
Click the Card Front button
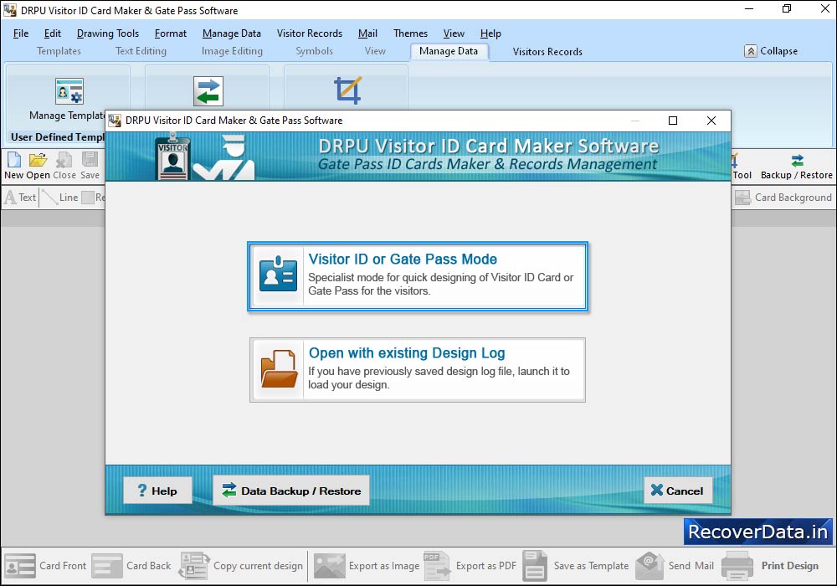click(45, 566)
